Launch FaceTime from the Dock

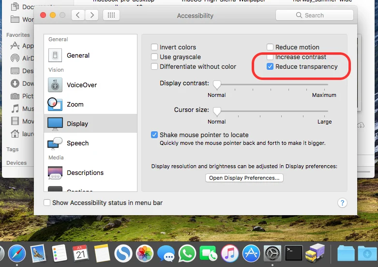[x=208, y=254]
